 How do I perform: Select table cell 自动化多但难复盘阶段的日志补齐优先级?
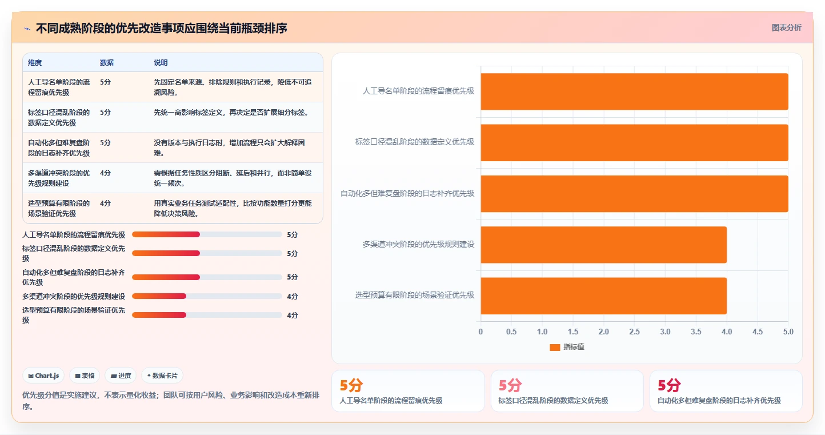tap(59, 147)
